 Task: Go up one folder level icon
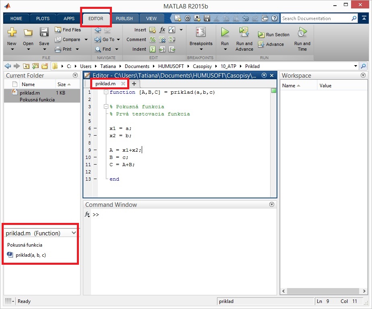click(x=26, y=66)
